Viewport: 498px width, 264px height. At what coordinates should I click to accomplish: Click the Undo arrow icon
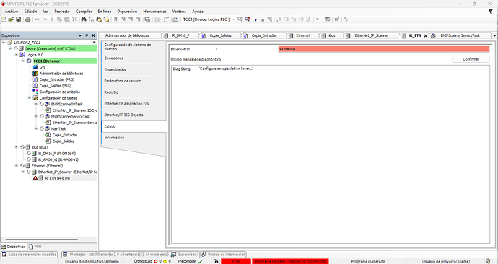point(37,19)
